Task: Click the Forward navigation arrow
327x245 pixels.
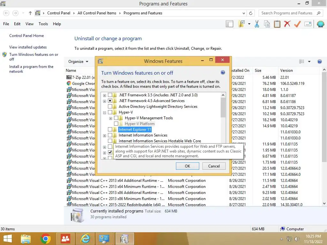Action: [x=15, y=13]
